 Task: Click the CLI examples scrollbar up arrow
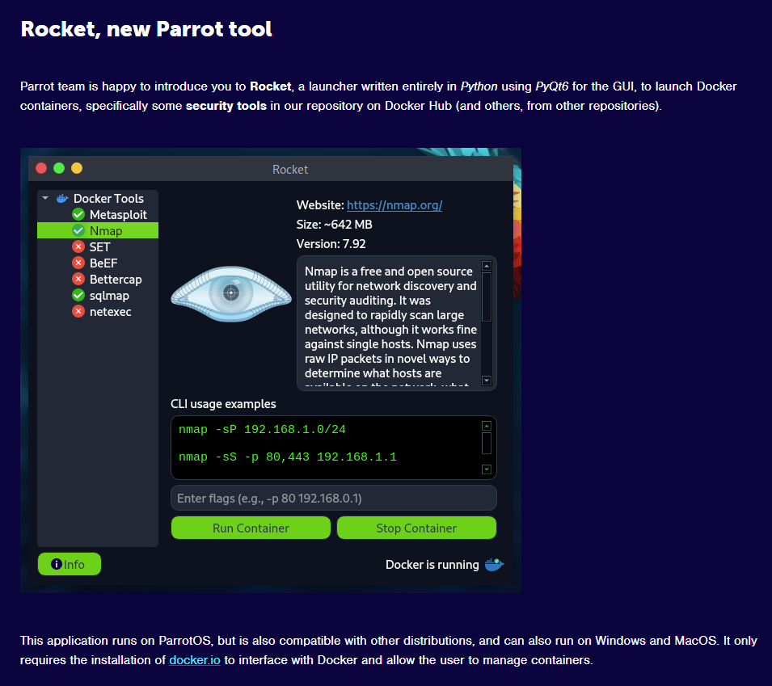(x=487, y=426)
